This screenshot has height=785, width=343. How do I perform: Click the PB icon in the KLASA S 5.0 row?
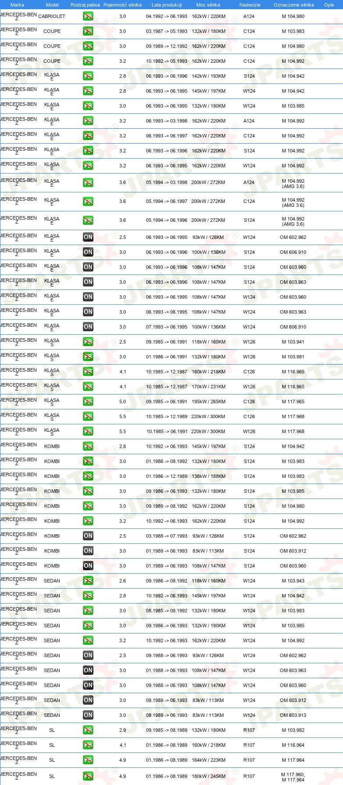(x=88, y=402)
